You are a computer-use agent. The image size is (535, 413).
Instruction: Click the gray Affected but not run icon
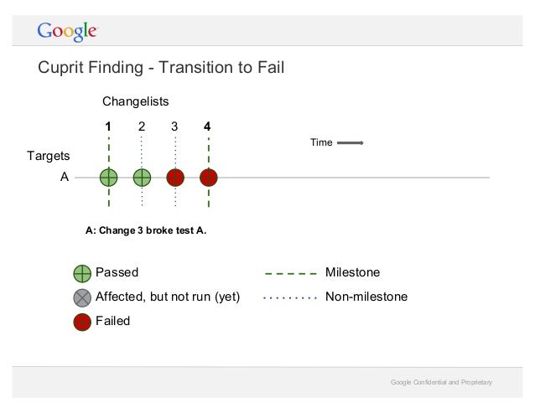coord(82,297)
